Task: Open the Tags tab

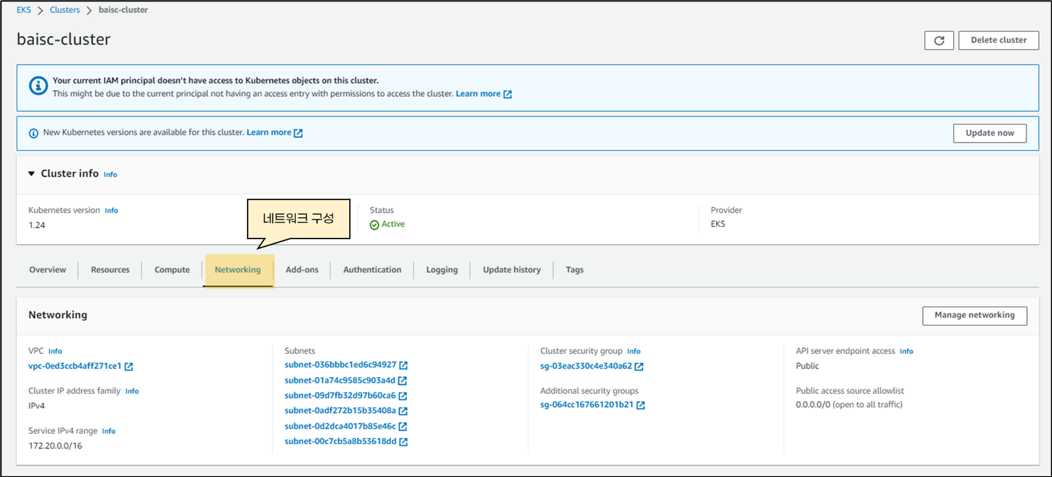Action: point(574,269)
